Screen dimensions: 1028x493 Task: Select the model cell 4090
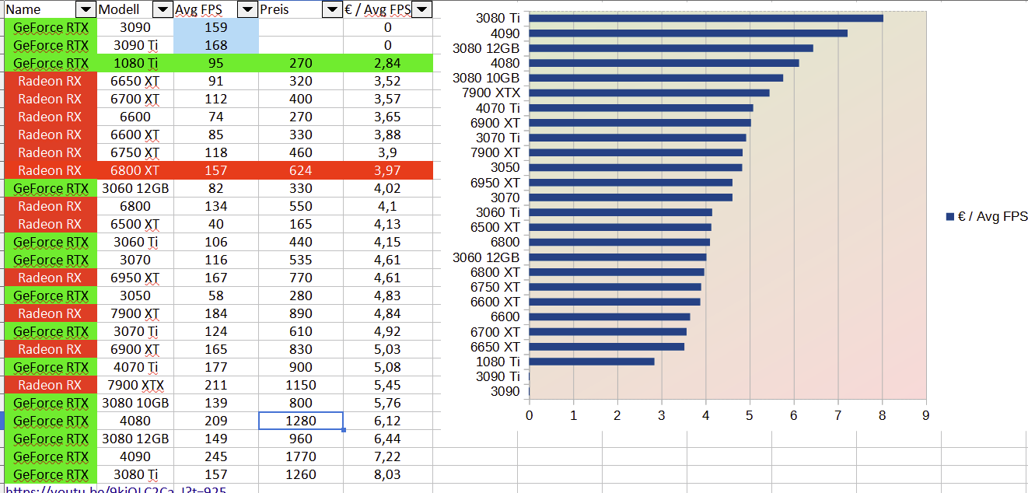click(x=135, y=456)
